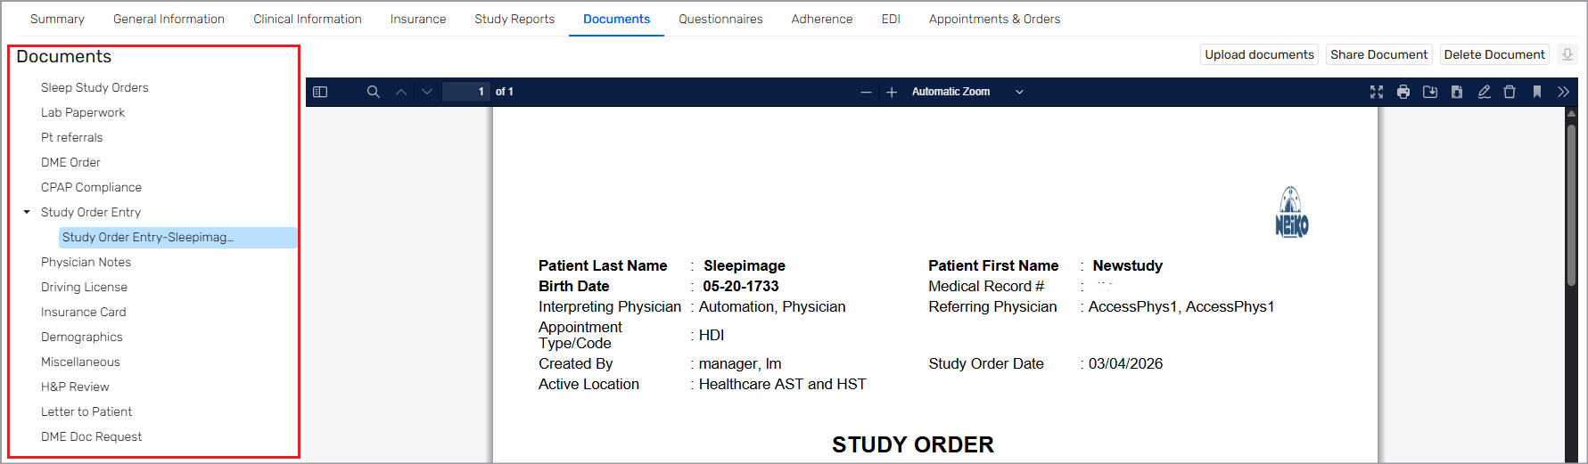Click the pencil draw annotation icon
This screenshot has height=464, width=1588.
tap(1484, 92)
